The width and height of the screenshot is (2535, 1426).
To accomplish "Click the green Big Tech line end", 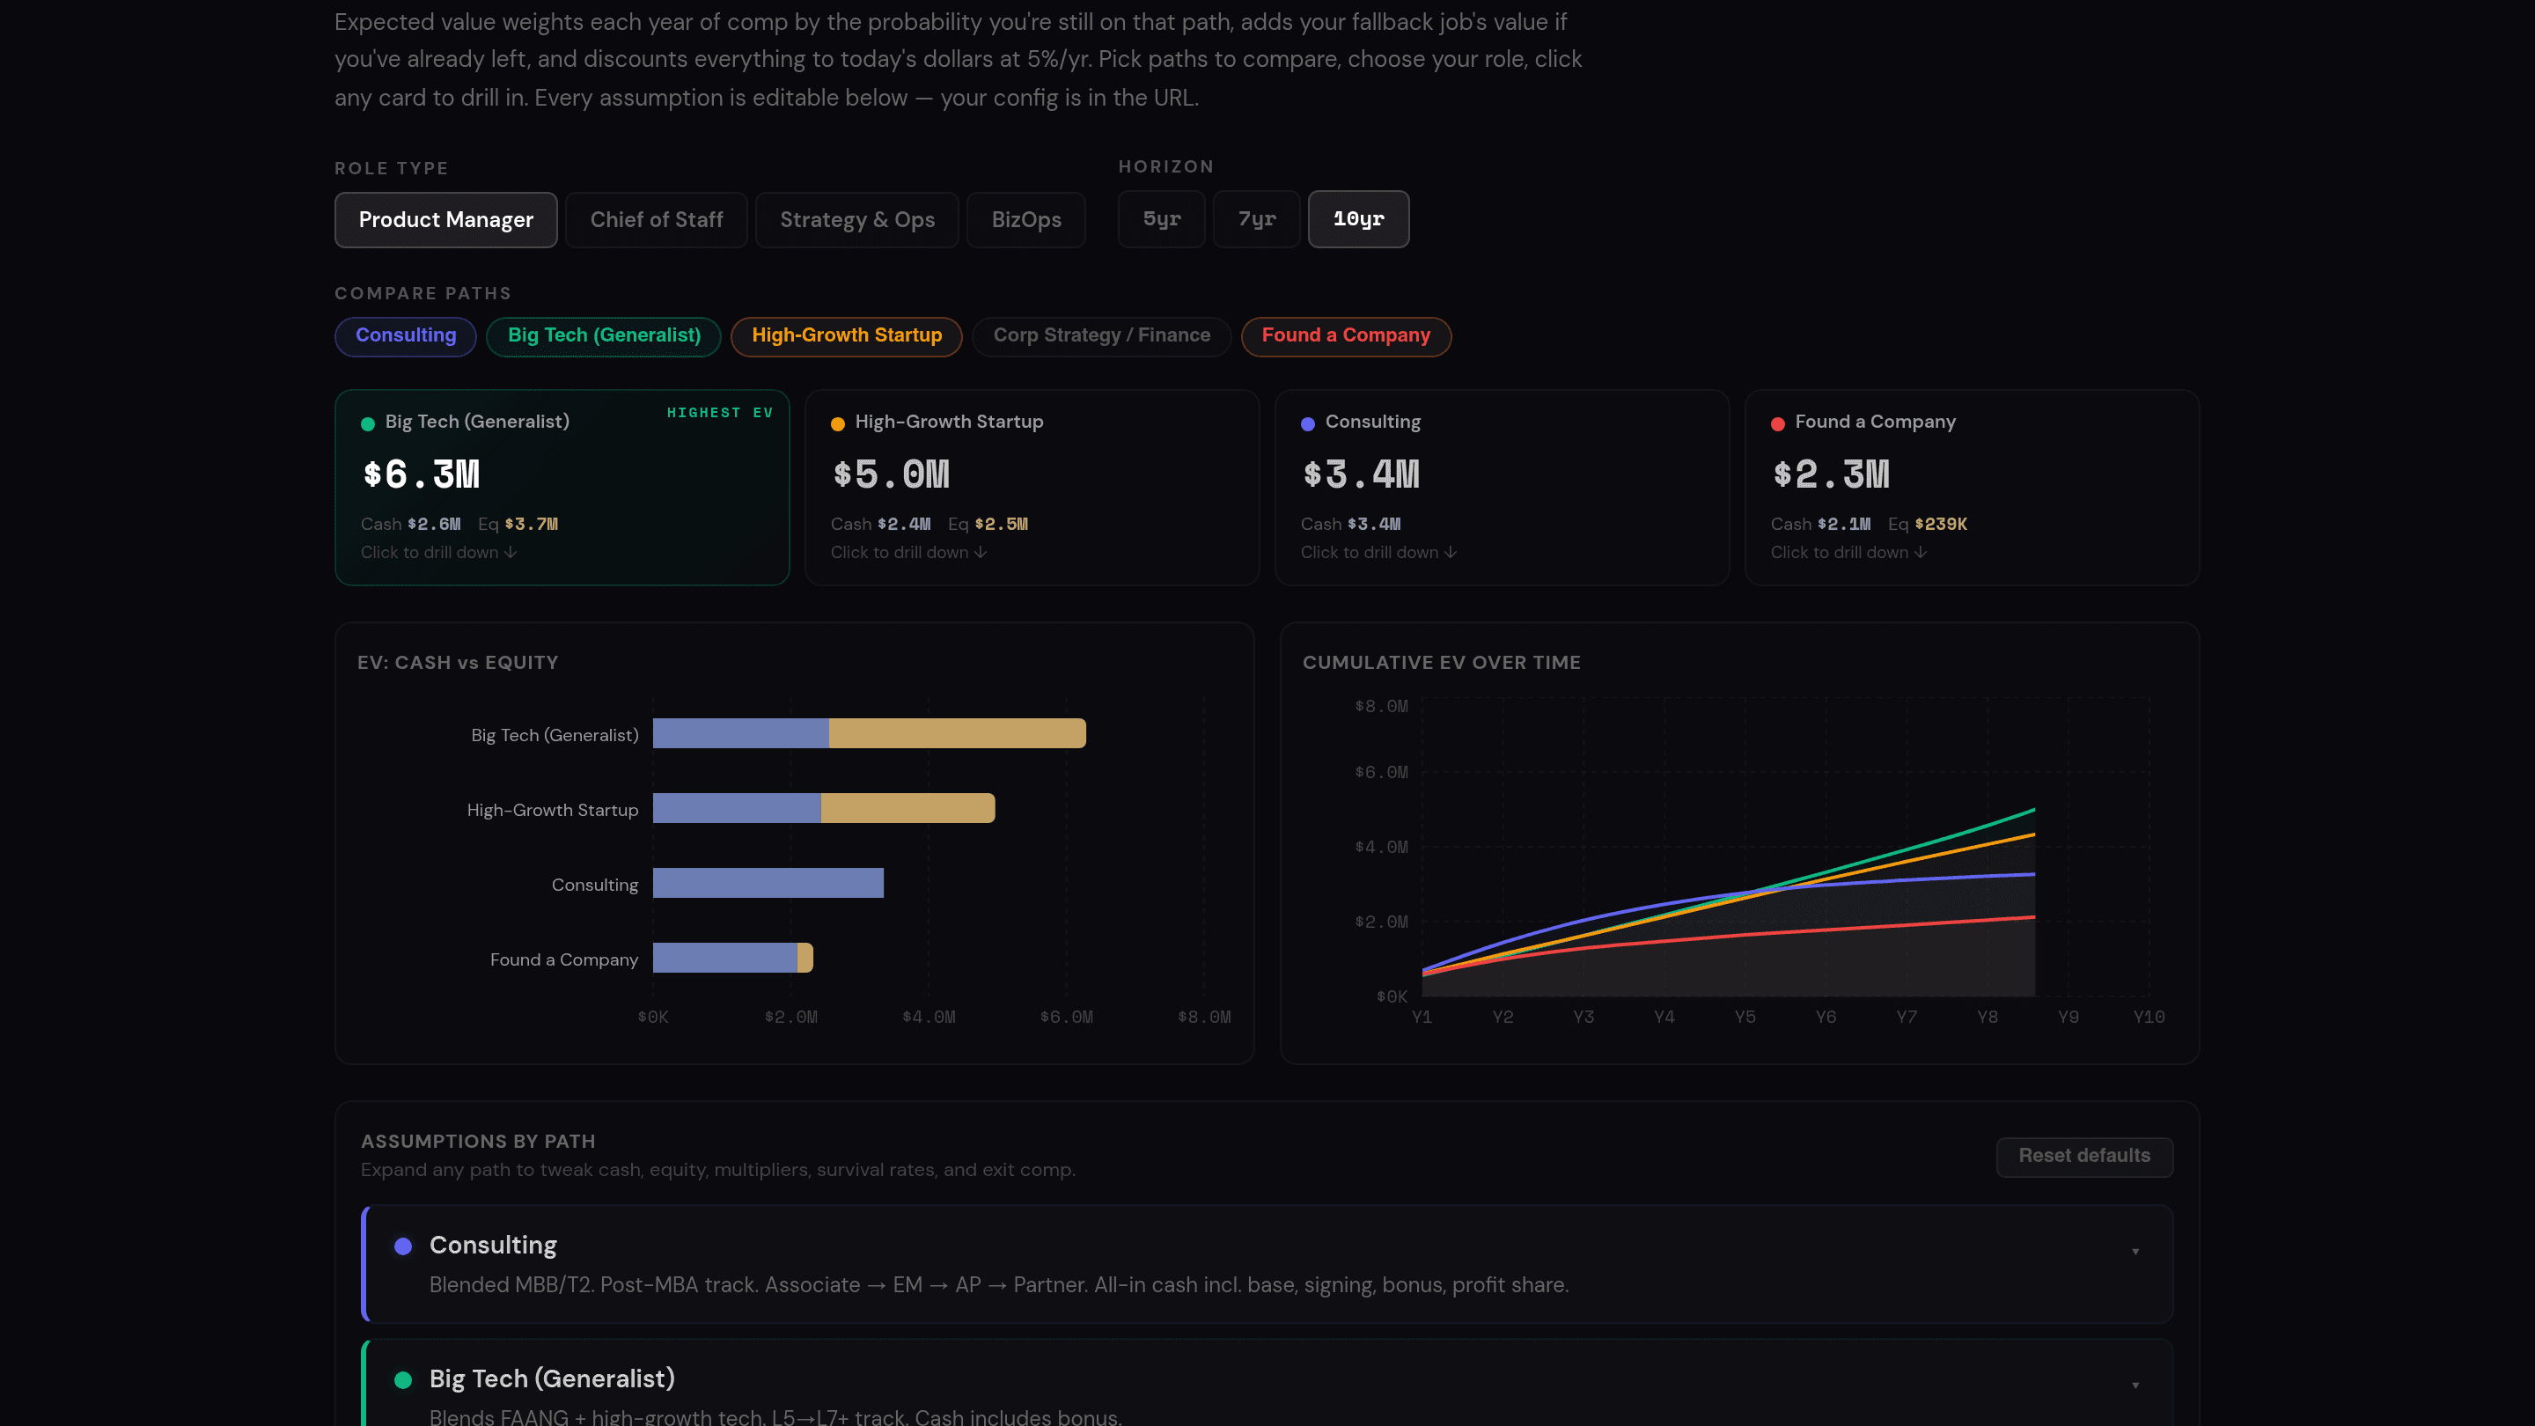I will coord(2033,810).
